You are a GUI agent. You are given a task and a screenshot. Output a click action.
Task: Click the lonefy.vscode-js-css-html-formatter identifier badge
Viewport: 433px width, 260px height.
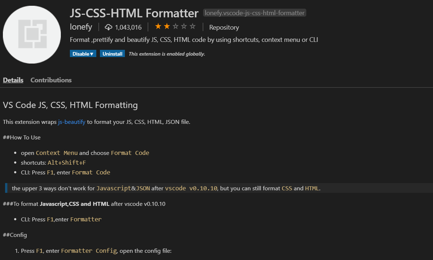[255, 13]
